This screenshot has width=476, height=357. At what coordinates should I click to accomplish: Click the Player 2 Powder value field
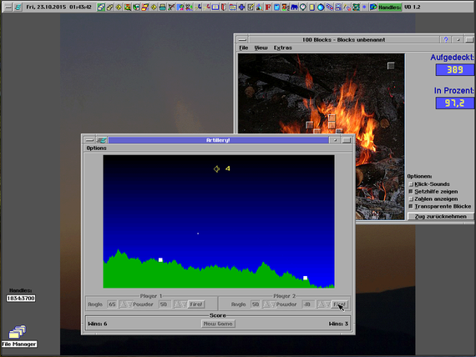308,304
